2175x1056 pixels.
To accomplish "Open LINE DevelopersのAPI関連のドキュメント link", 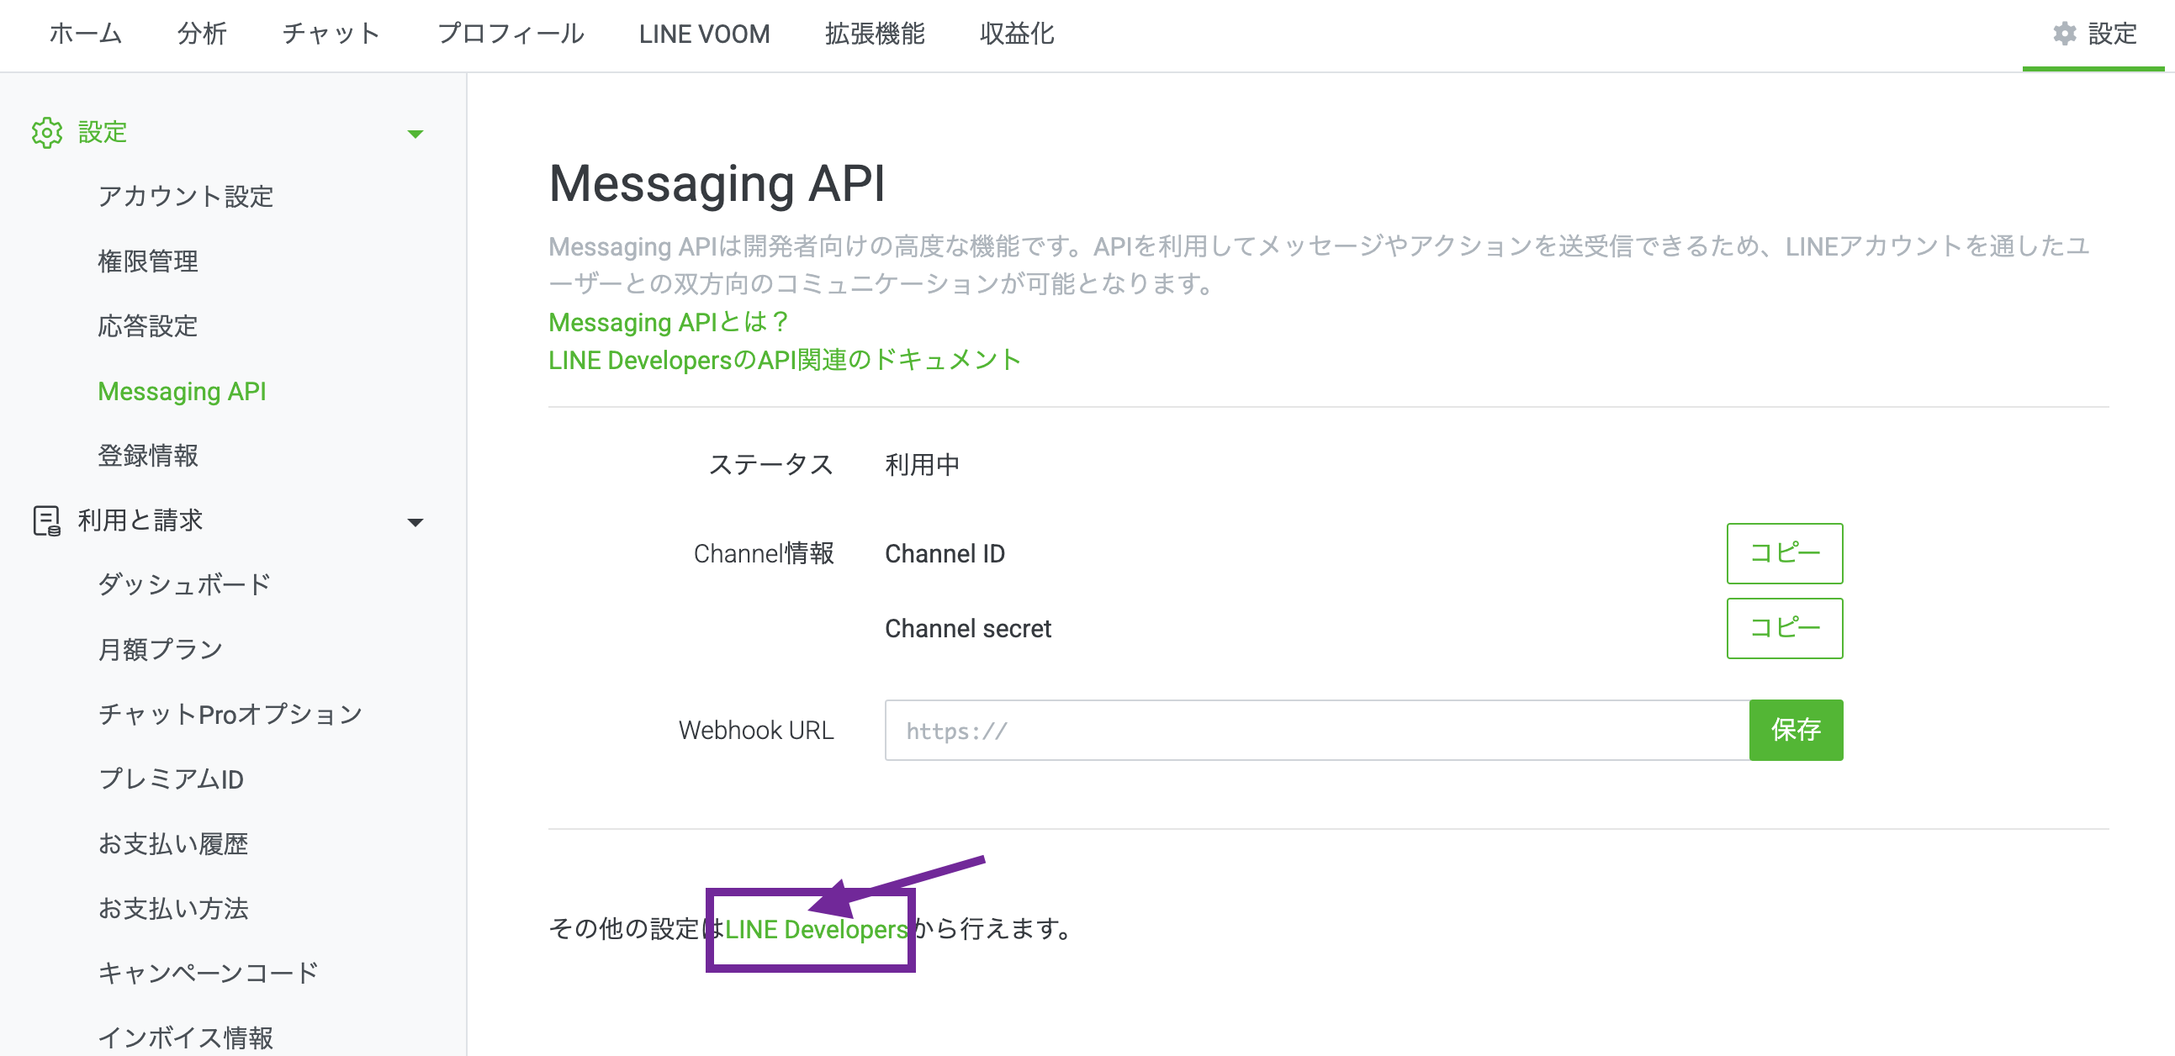I will 786,360.
